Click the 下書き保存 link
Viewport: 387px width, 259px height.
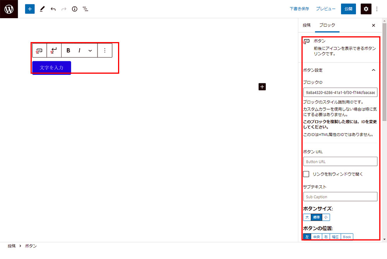[x=299, y=9]
